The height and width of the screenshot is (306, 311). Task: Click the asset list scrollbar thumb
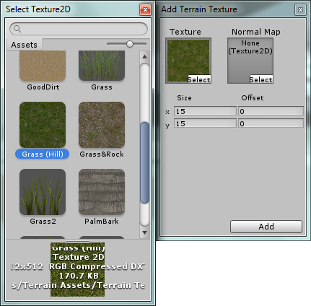coord(144,162)
